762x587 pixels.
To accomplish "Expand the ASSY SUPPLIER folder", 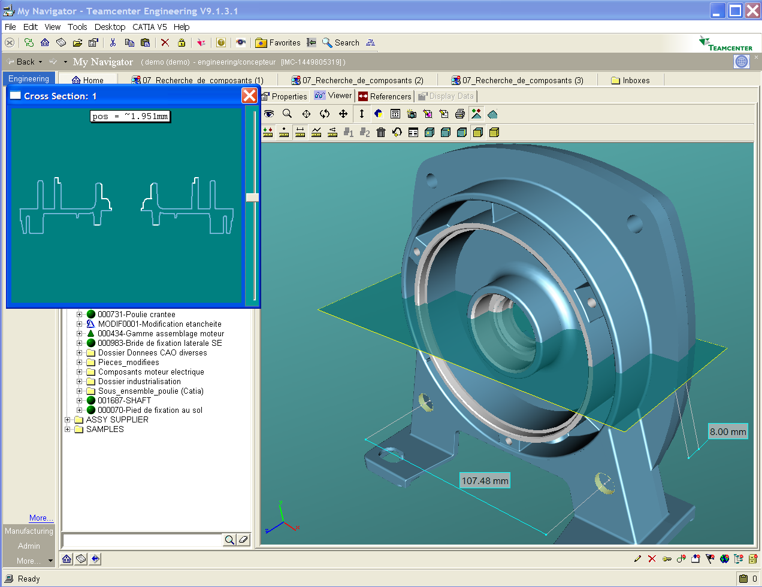I will point(67,419).
